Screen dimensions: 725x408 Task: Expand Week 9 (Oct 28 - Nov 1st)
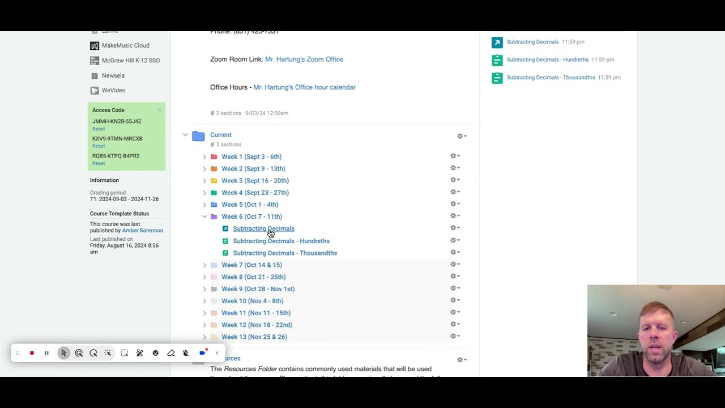point(204,289)
